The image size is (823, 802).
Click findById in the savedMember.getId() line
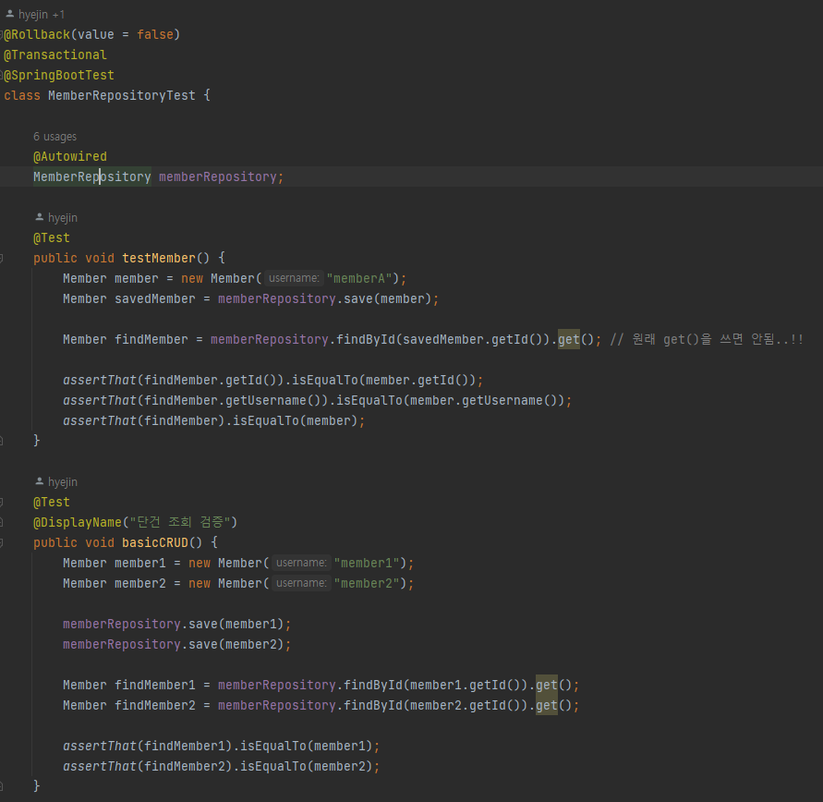click(365, 340)
